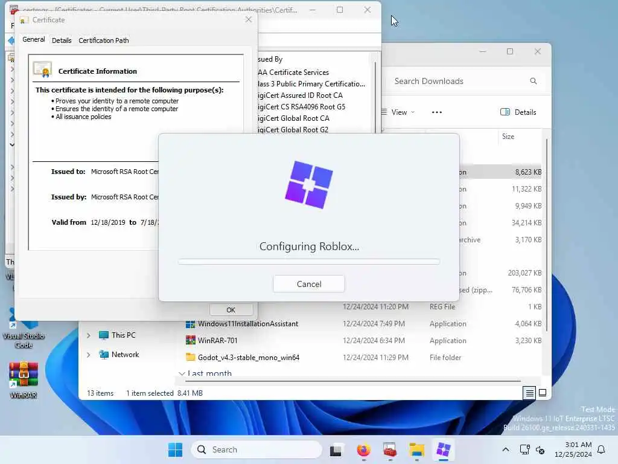
Task: Open the View dropdown in File Explorer
Action: point(398,112)
